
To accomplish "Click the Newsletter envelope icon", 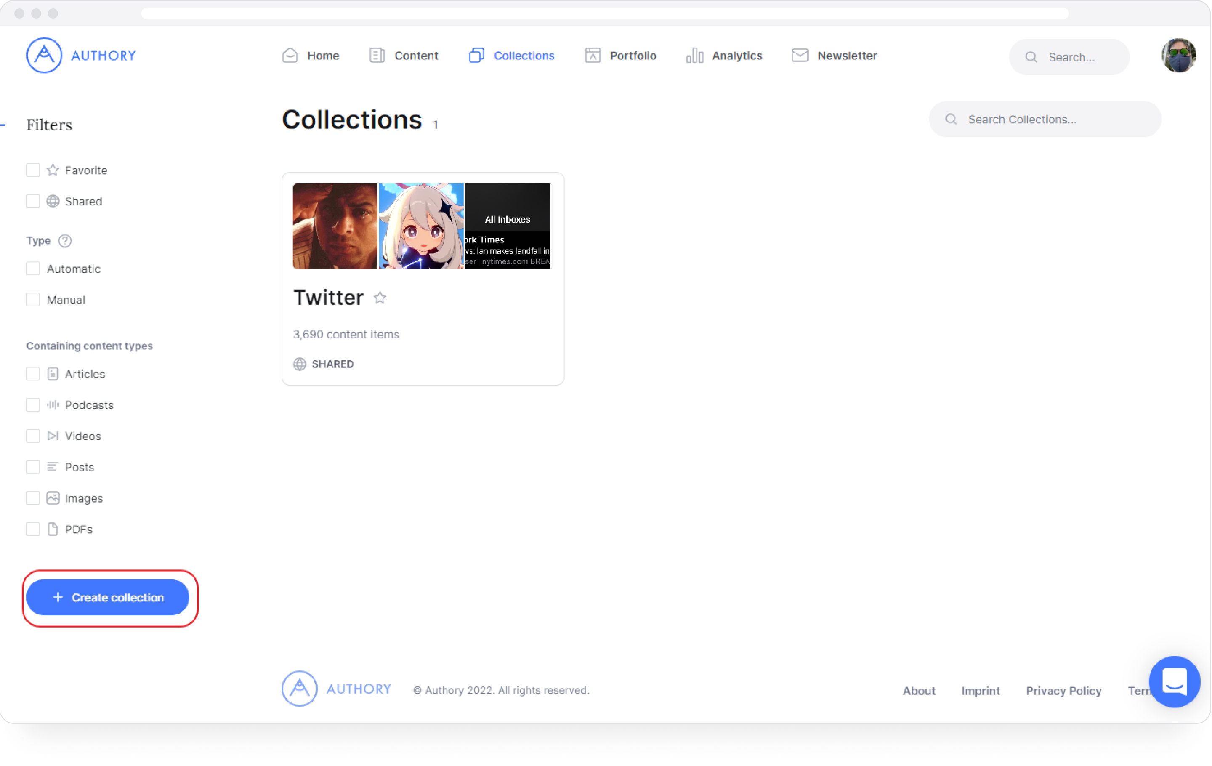I will click(800, 56).
